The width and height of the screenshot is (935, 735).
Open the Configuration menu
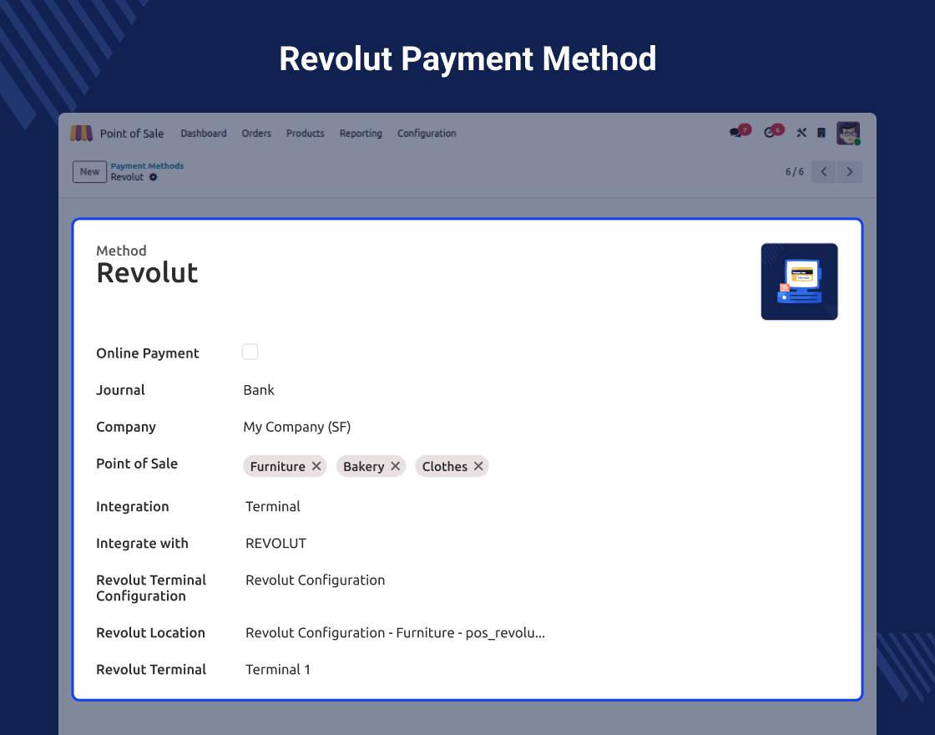pos(427,133)
